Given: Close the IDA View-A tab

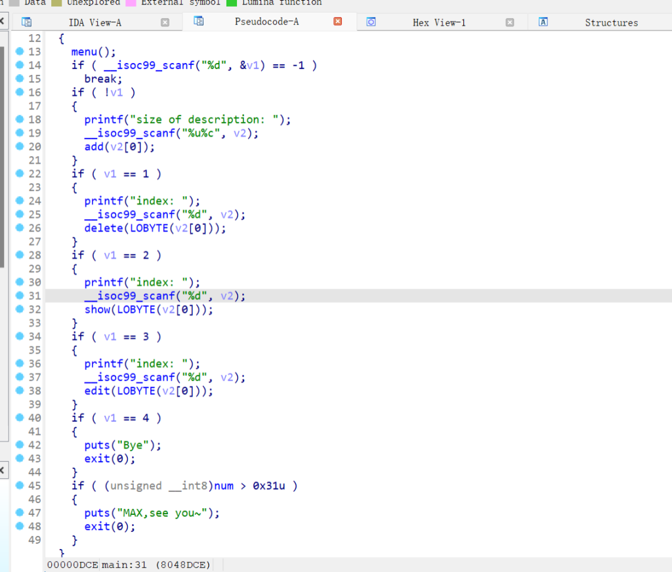Looking at the screenshot, I should [x=165, y=22].
